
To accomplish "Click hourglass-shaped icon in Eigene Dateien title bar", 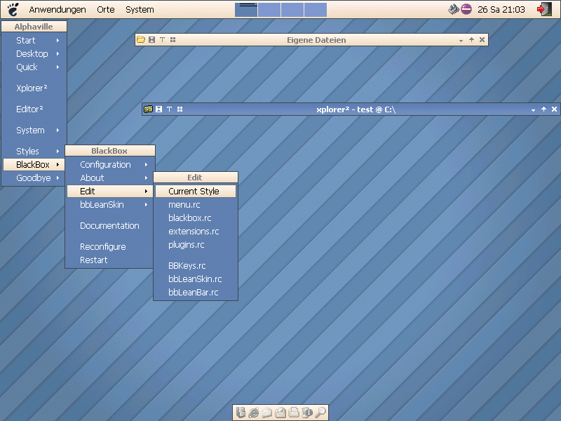I will click(152, 39).
